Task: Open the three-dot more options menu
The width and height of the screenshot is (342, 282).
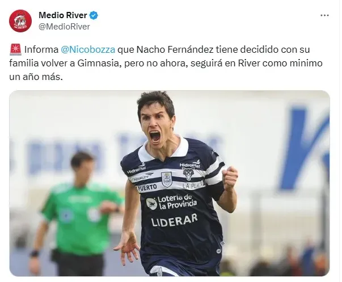Action: pyautogui.click(x=324, y=15)
